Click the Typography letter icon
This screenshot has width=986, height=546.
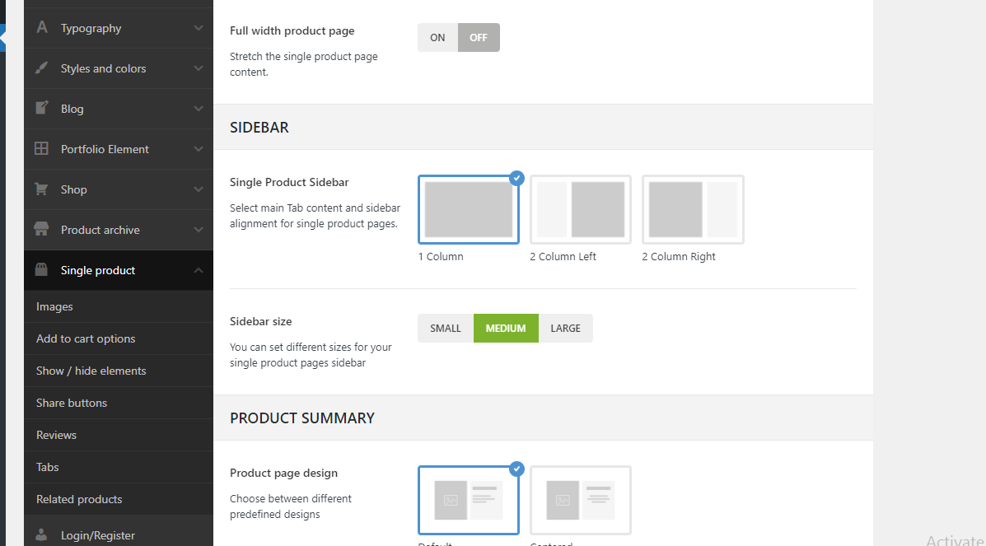[x=41, y=27]
